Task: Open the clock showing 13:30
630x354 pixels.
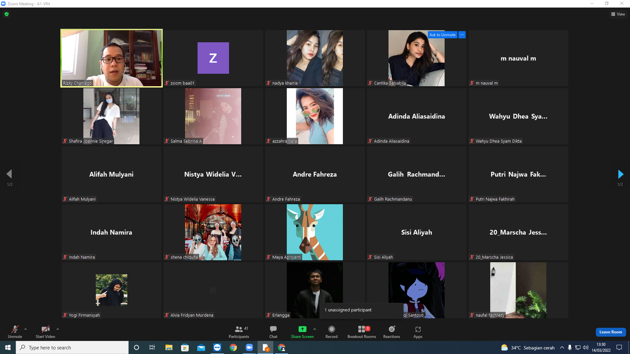Action: pyautogui.click(x=601, y=347)
